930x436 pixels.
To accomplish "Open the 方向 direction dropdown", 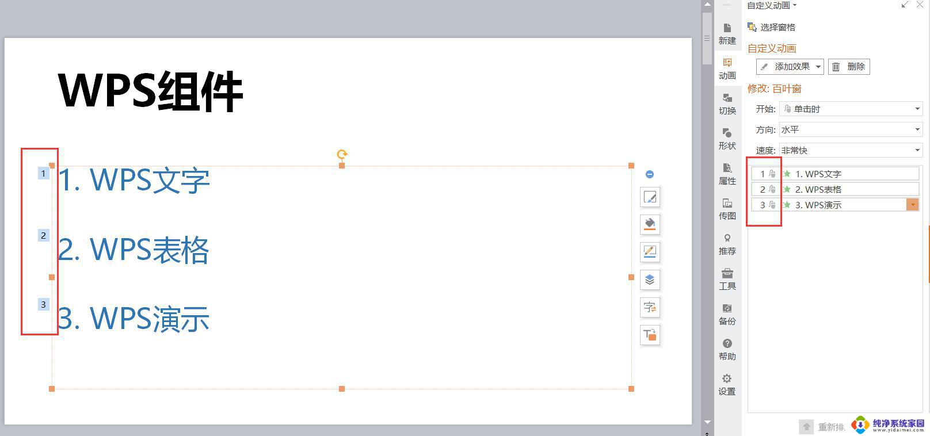I will point(851,129).
